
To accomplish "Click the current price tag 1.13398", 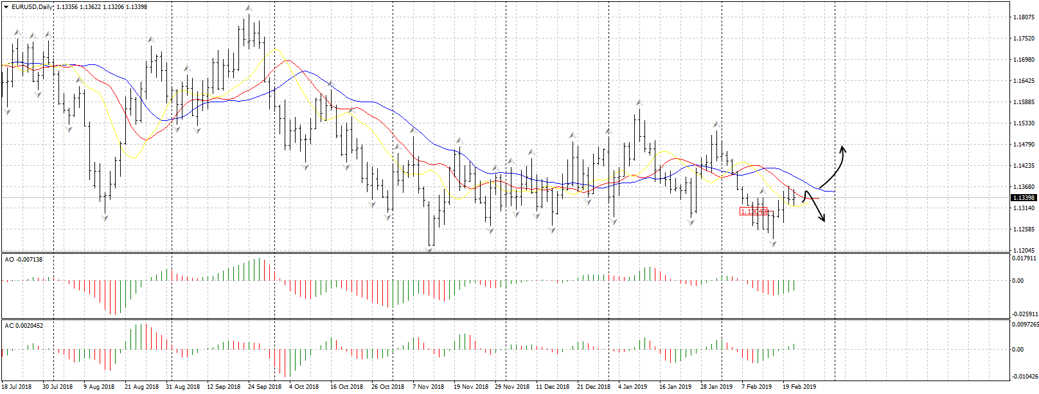I will (x=1024, y=198).
